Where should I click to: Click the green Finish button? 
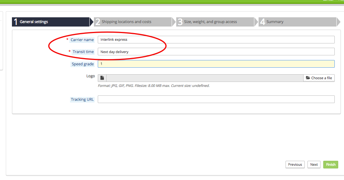point(331,165)
